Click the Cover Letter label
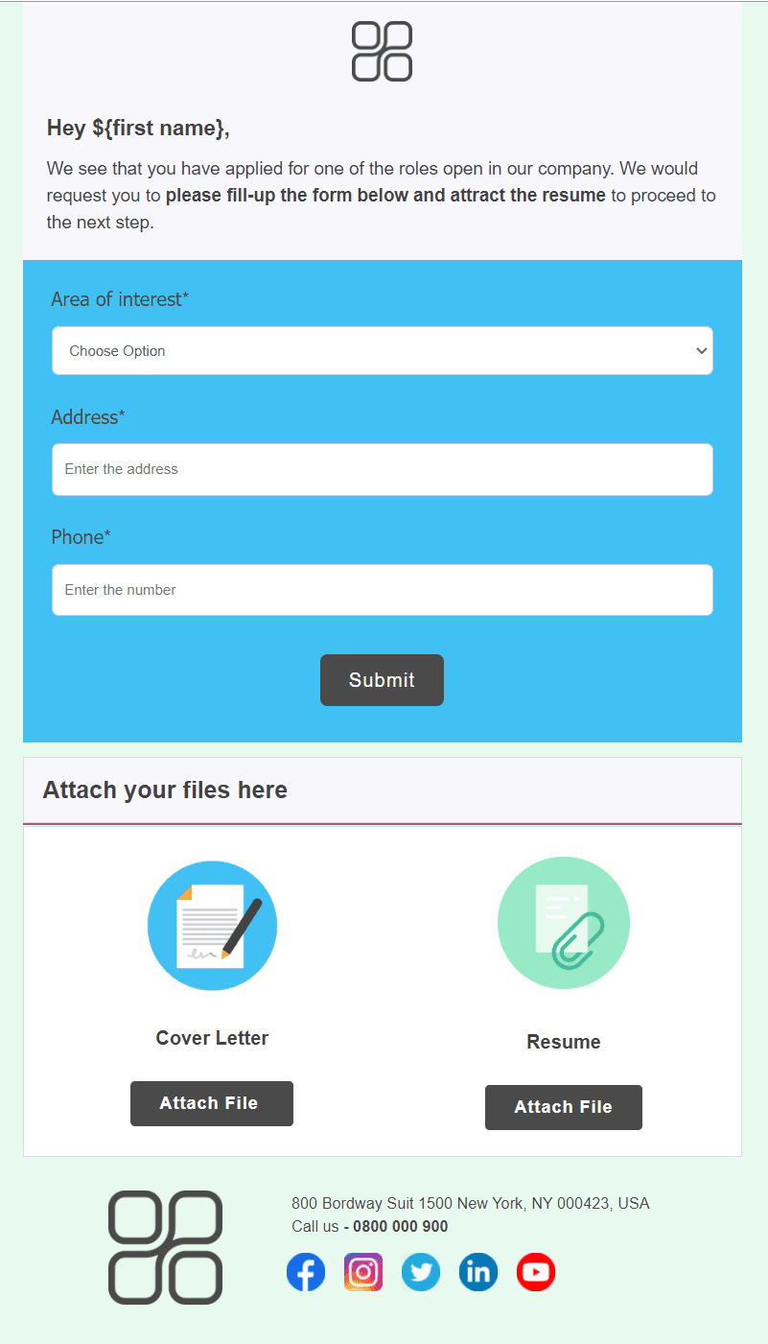Image resolution: width=768 pixels, height=1344 pixels. (212, 1038)
